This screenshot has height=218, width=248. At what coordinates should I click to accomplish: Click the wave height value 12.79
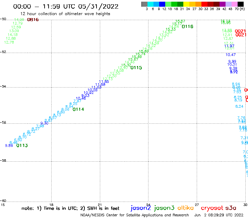17,23
